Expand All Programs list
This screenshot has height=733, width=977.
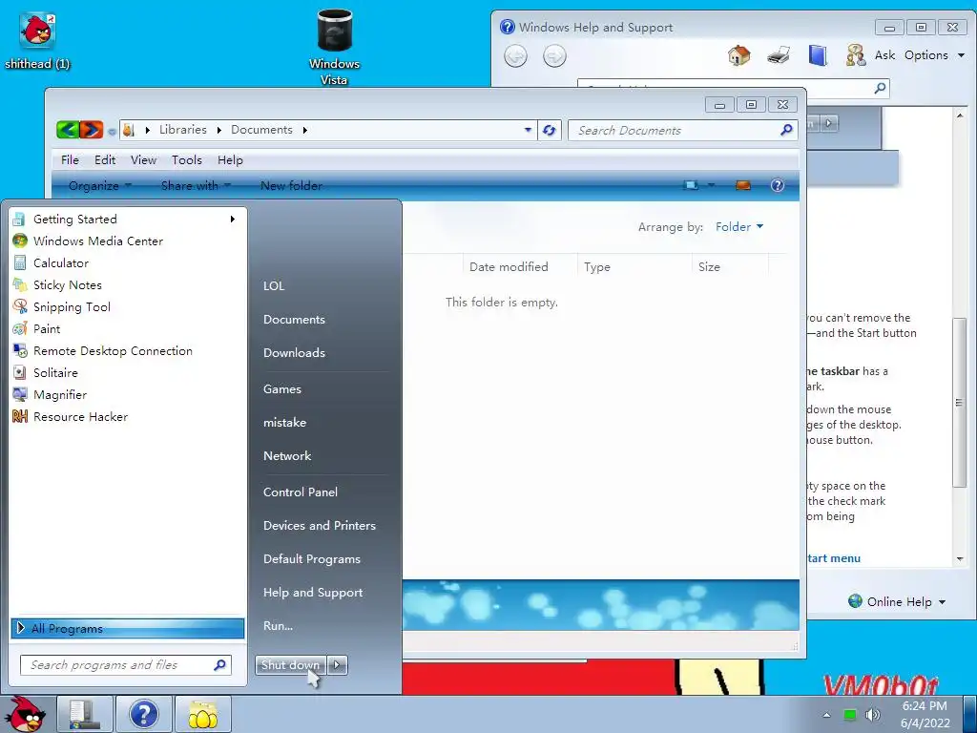tap(127, 628)
